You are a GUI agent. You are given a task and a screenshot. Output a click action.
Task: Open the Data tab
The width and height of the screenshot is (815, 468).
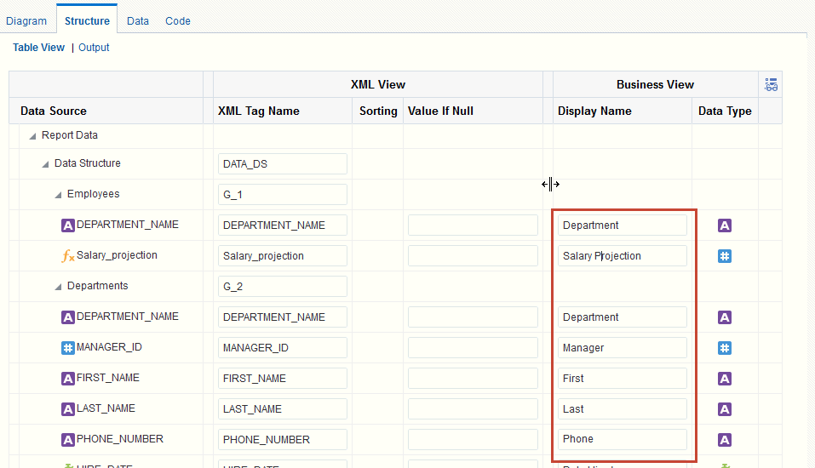click(x=138, y=20)
